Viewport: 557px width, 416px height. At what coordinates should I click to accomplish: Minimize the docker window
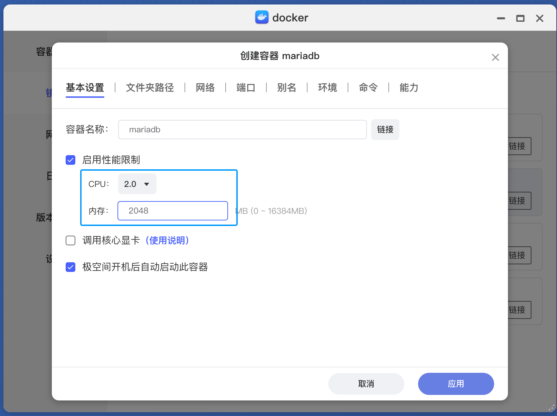(x=501, y=18)
